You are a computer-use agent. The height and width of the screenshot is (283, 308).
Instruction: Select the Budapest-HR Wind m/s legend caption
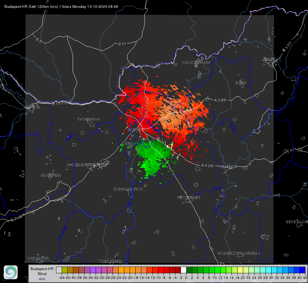point(42,274)
